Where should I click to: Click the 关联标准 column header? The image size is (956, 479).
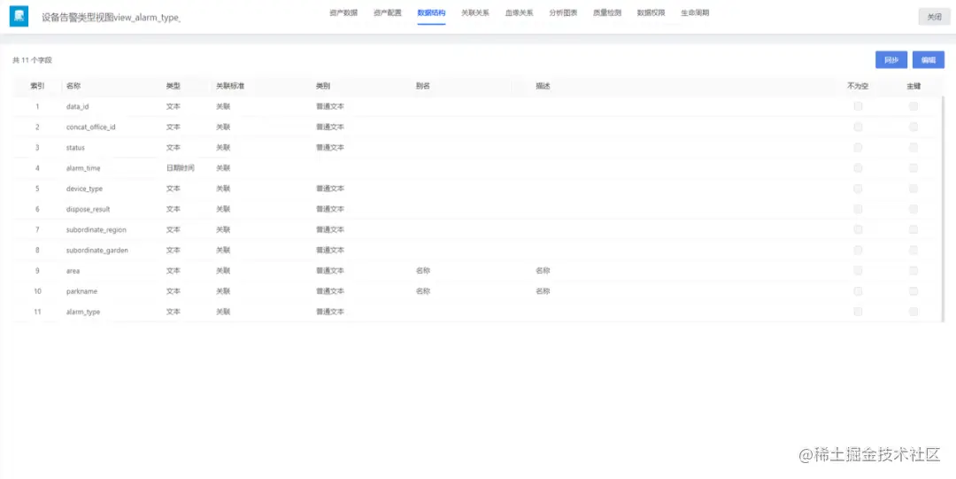click(230, 86)
